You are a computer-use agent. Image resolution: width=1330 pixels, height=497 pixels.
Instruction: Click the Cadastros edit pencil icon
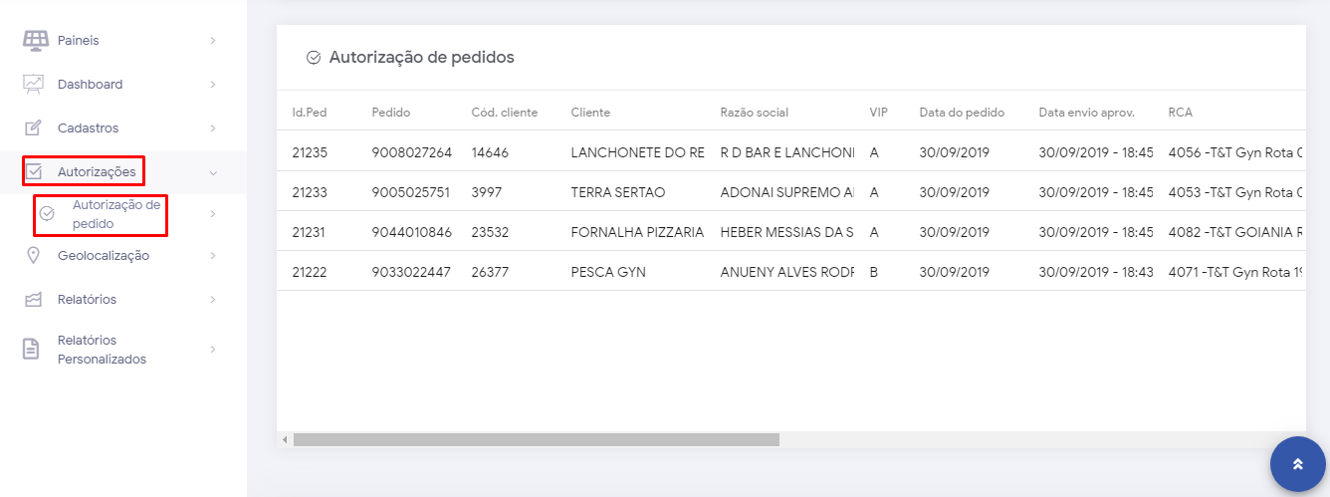(x=34, y=128)
